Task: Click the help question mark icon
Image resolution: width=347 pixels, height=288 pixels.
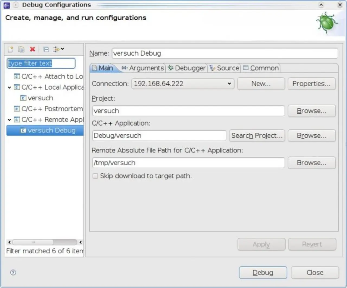Action: click(13, 273)
